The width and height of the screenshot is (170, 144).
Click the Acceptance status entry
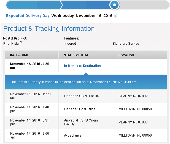pyautogui.click(x=73, y=135)
